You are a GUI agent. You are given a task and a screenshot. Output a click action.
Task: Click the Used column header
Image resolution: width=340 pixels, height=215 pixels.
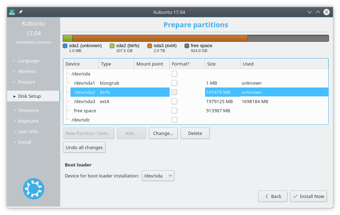284,64
